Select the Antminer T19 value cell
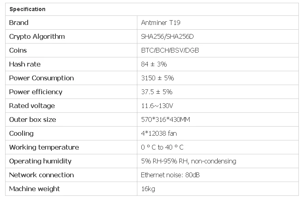 coord(161,23)
